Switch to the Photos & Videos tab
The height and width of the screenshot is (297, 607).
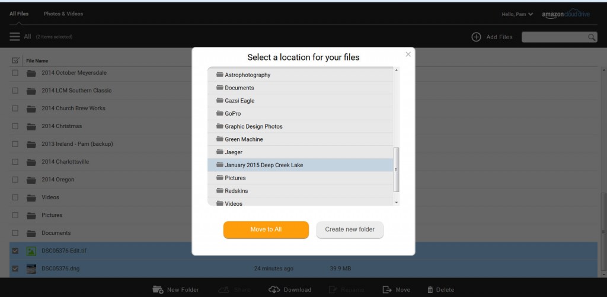click(x=63, y=14)
